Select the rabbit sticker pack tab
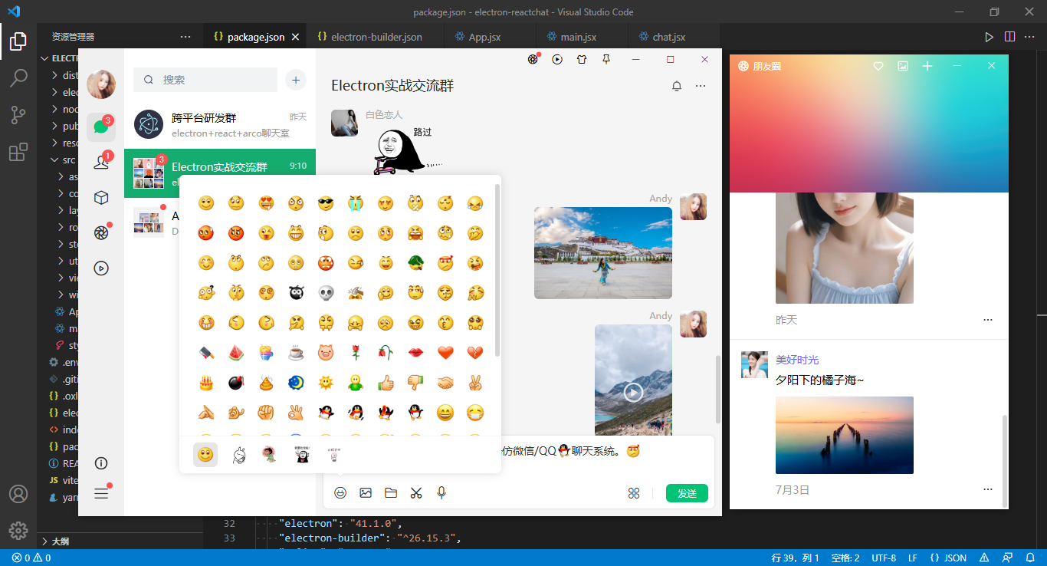 (x=238, y=455)
